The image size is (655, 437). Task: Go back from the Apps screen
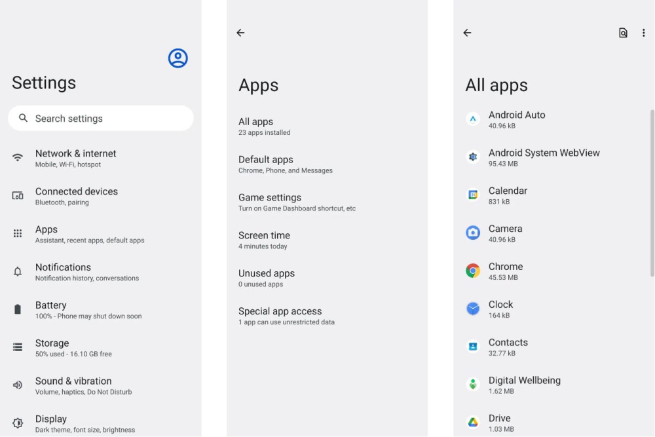[240, 33]
